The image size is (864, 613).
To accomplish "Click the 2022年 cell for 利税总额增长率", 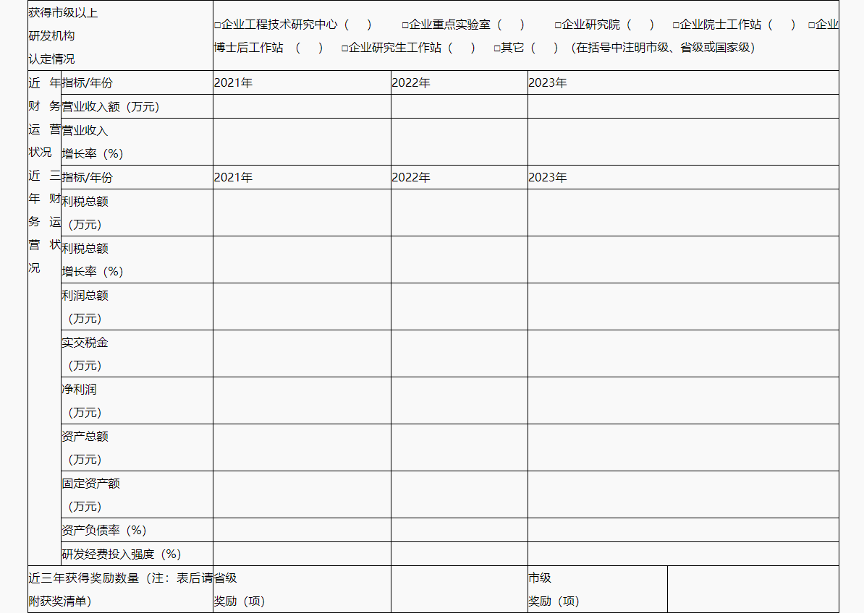I will [459, 260].
